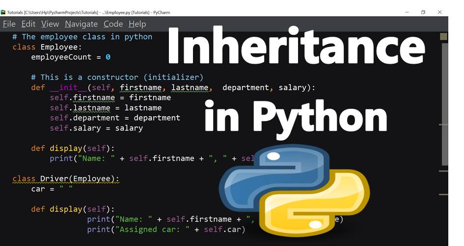
Task: Click the 'class Driver(Employee):' line
Action: [x=66, y=179]
